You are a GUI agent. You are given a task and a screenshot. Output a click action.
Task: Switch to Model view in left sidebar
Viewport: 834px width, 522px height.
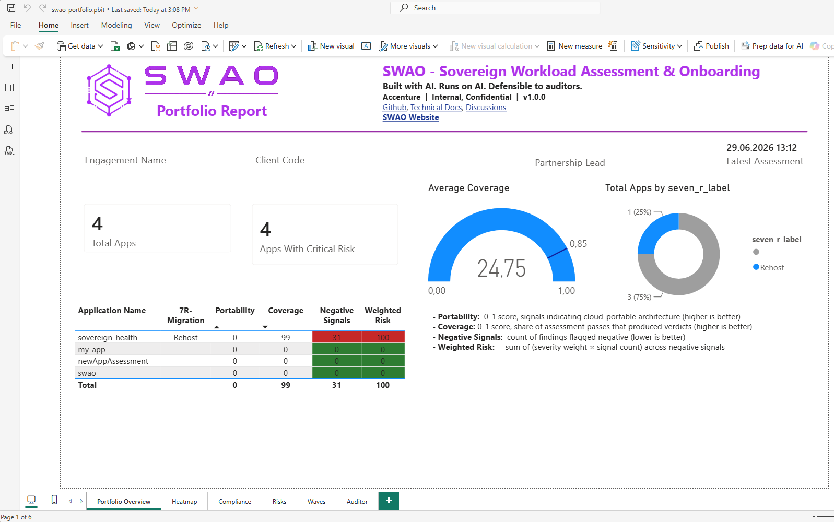pyautogui.click(x=9, y=109)
